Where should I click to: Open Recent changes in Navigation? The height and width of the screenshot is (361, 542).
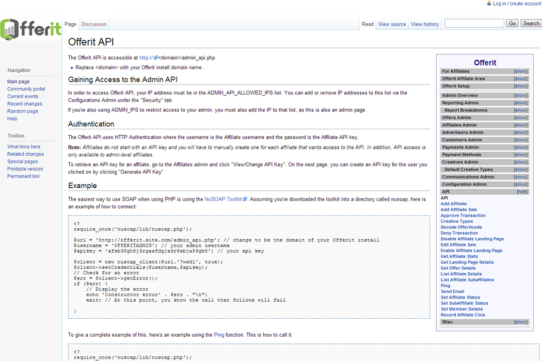(25, 104)
